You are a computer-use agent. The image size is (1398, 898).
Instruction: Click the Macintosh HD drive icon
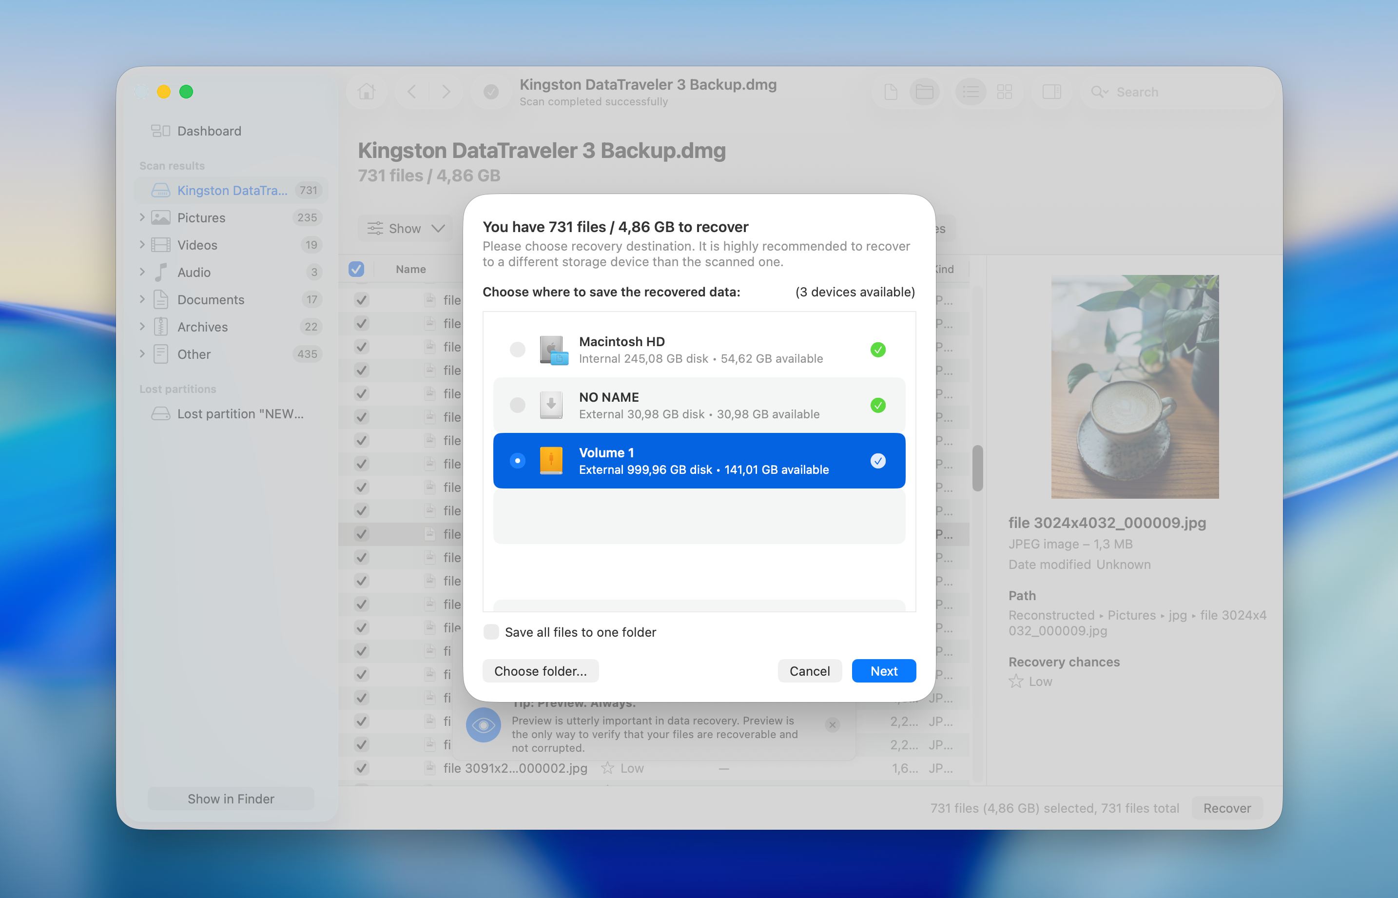pyautogui.click(x=553, y=350)
